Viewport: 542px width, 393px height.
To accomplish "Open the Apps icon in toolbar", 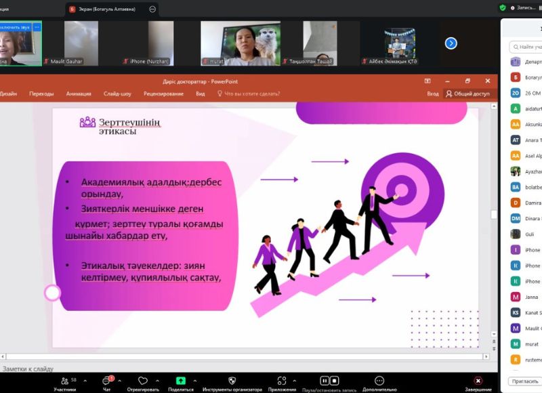I will point(281,380).
